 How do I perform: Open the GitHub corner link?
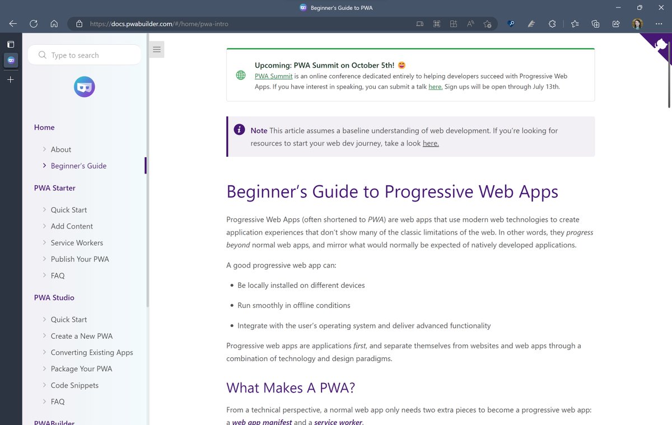[660, 45]
